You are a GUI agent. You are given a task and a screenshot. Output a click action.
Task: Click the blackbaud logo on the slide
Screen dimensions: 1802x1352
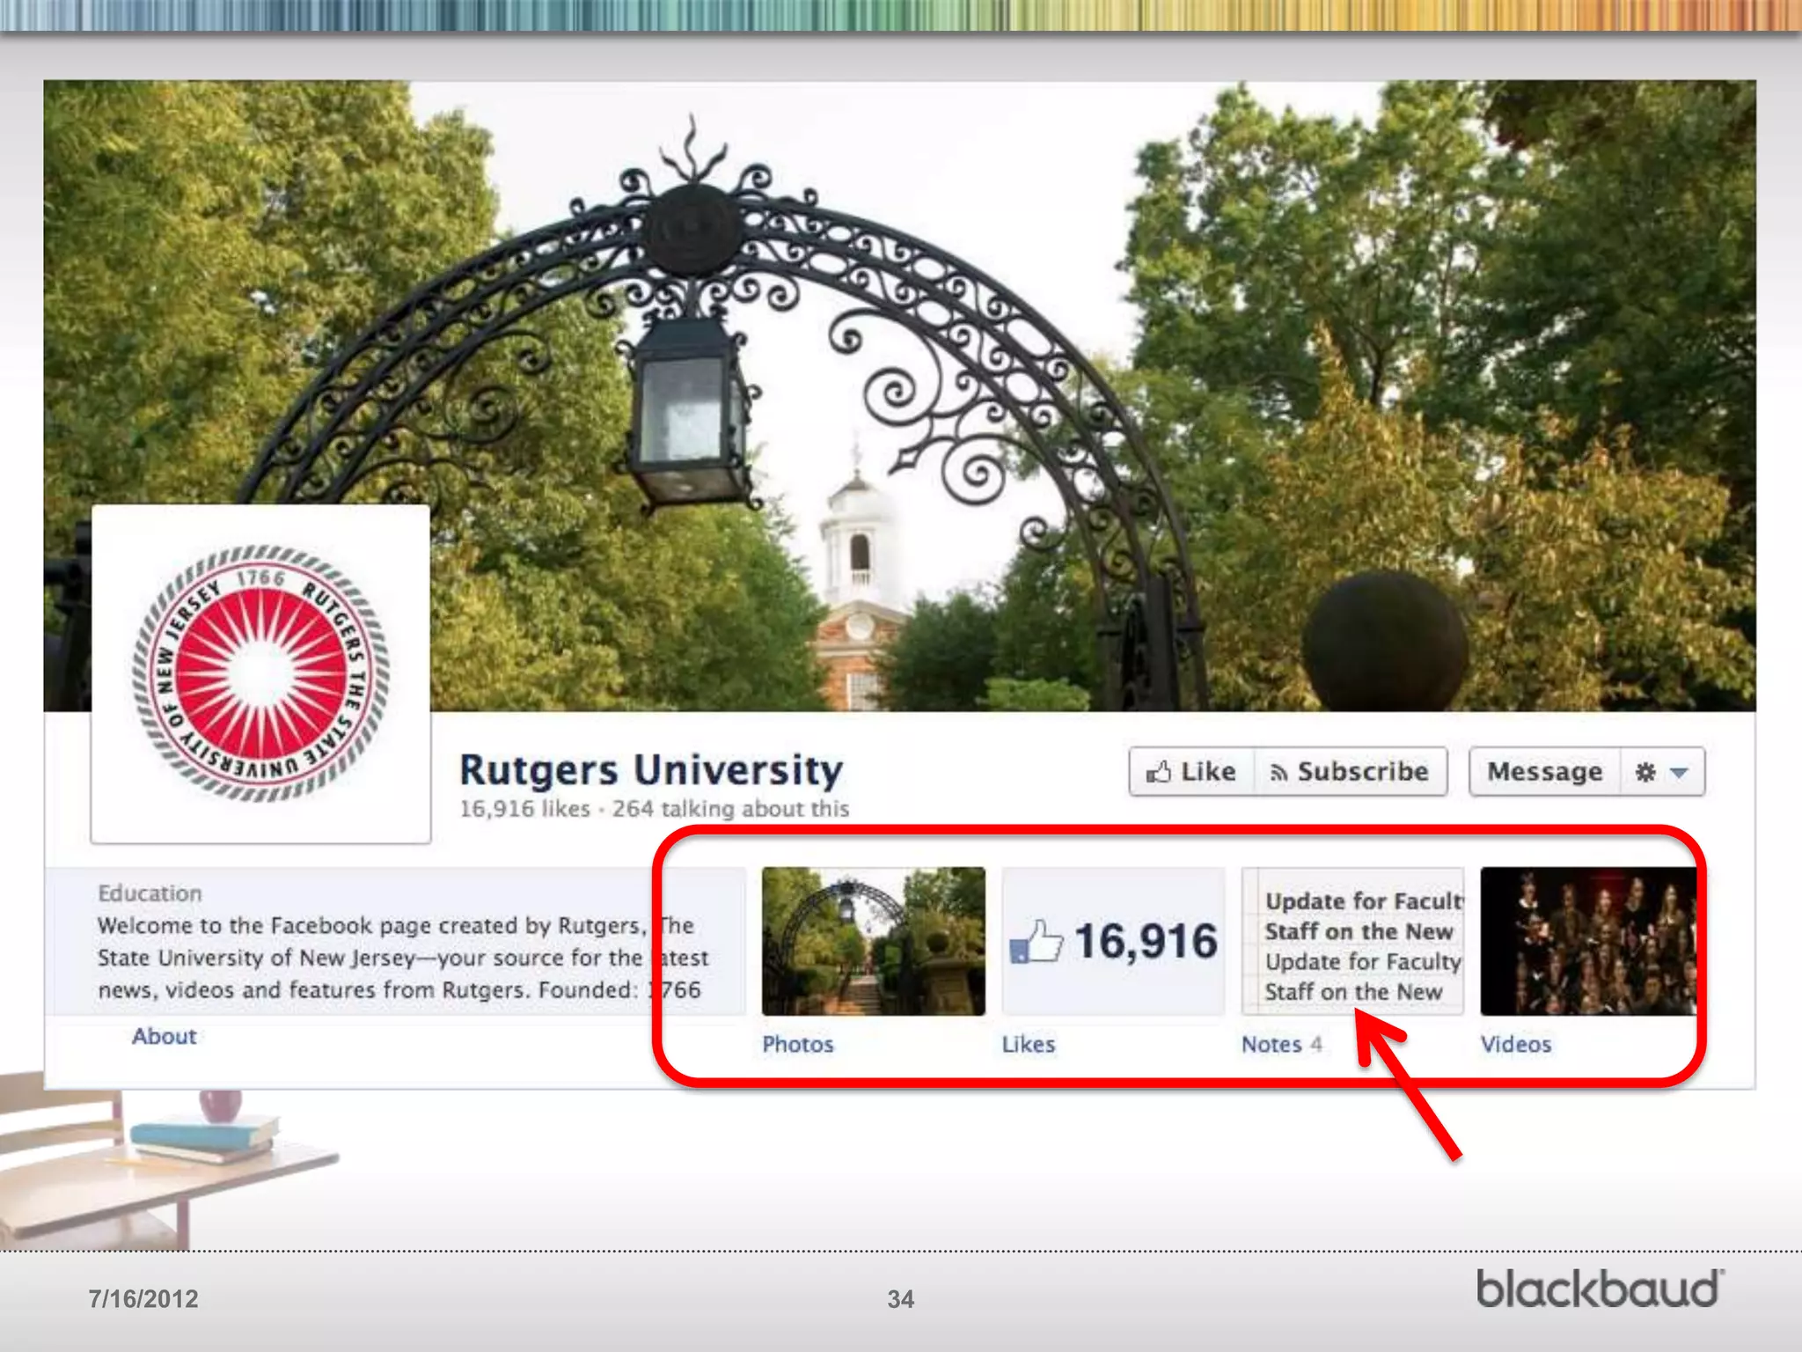point(1599,1289)
